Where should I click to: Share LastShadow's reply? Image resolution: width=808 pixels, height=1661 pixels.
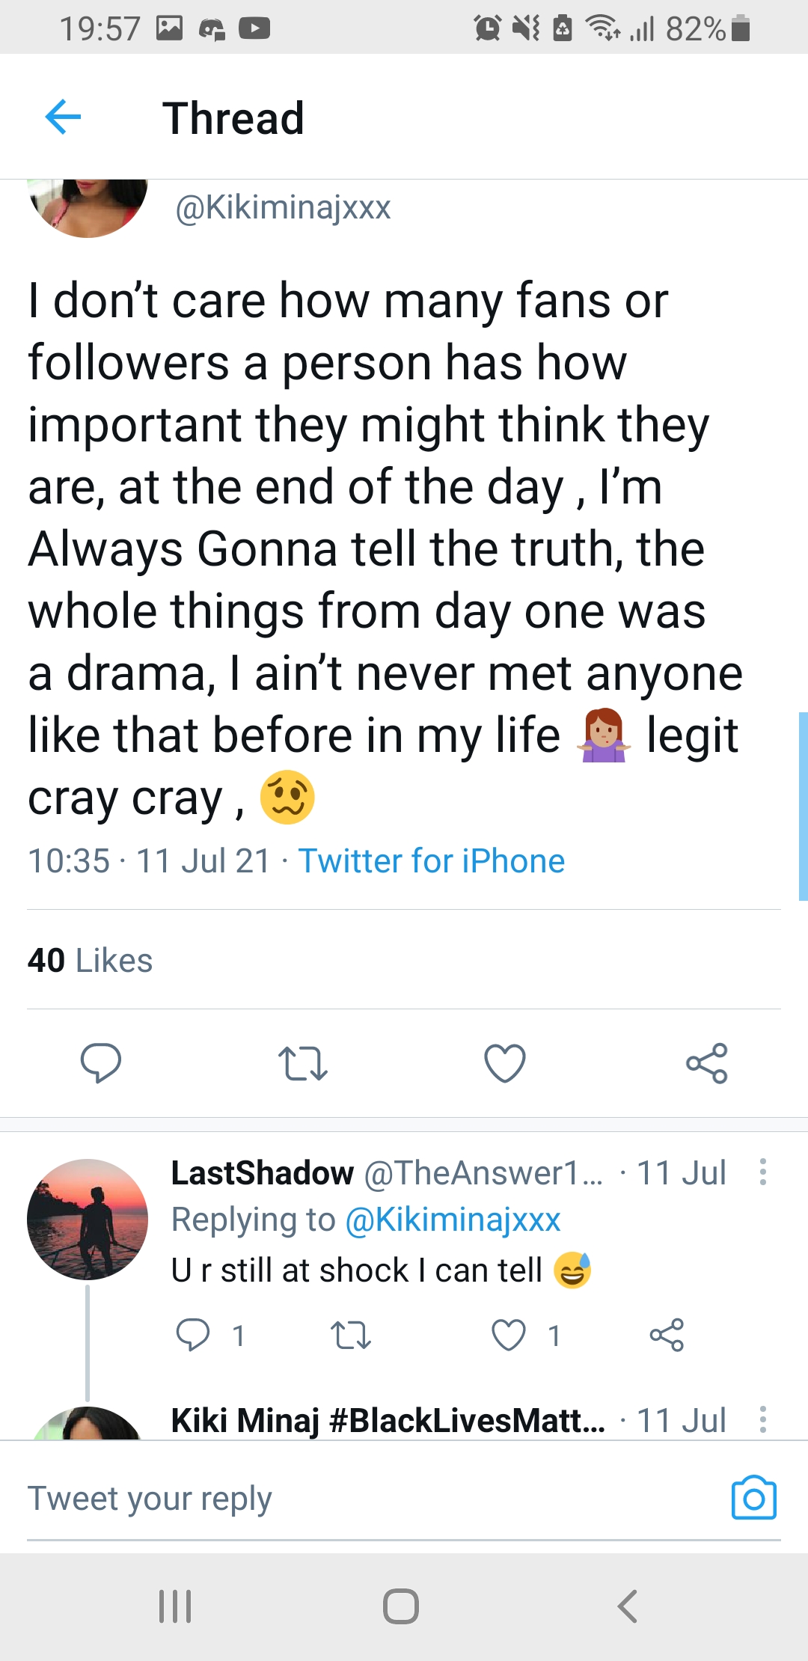click(x=667, y=1335)
